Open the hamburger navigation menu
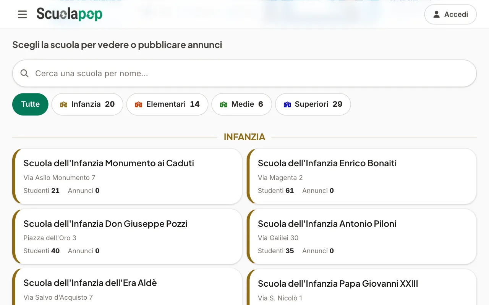 tap(23, 14)
